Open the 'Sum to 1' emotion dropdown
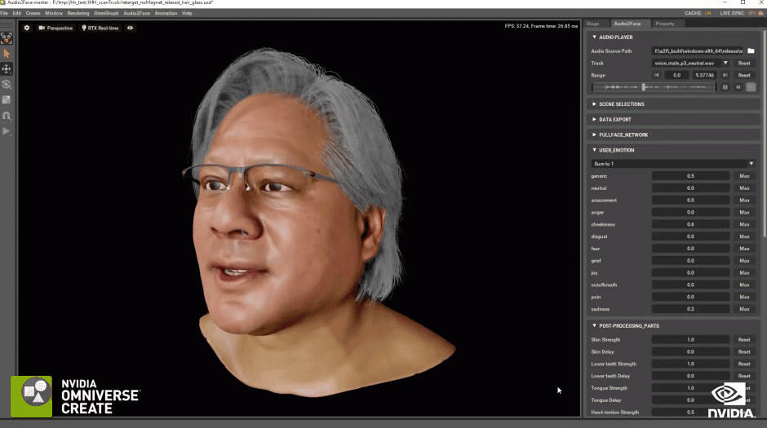767x428 pixels. click(673, 164)
